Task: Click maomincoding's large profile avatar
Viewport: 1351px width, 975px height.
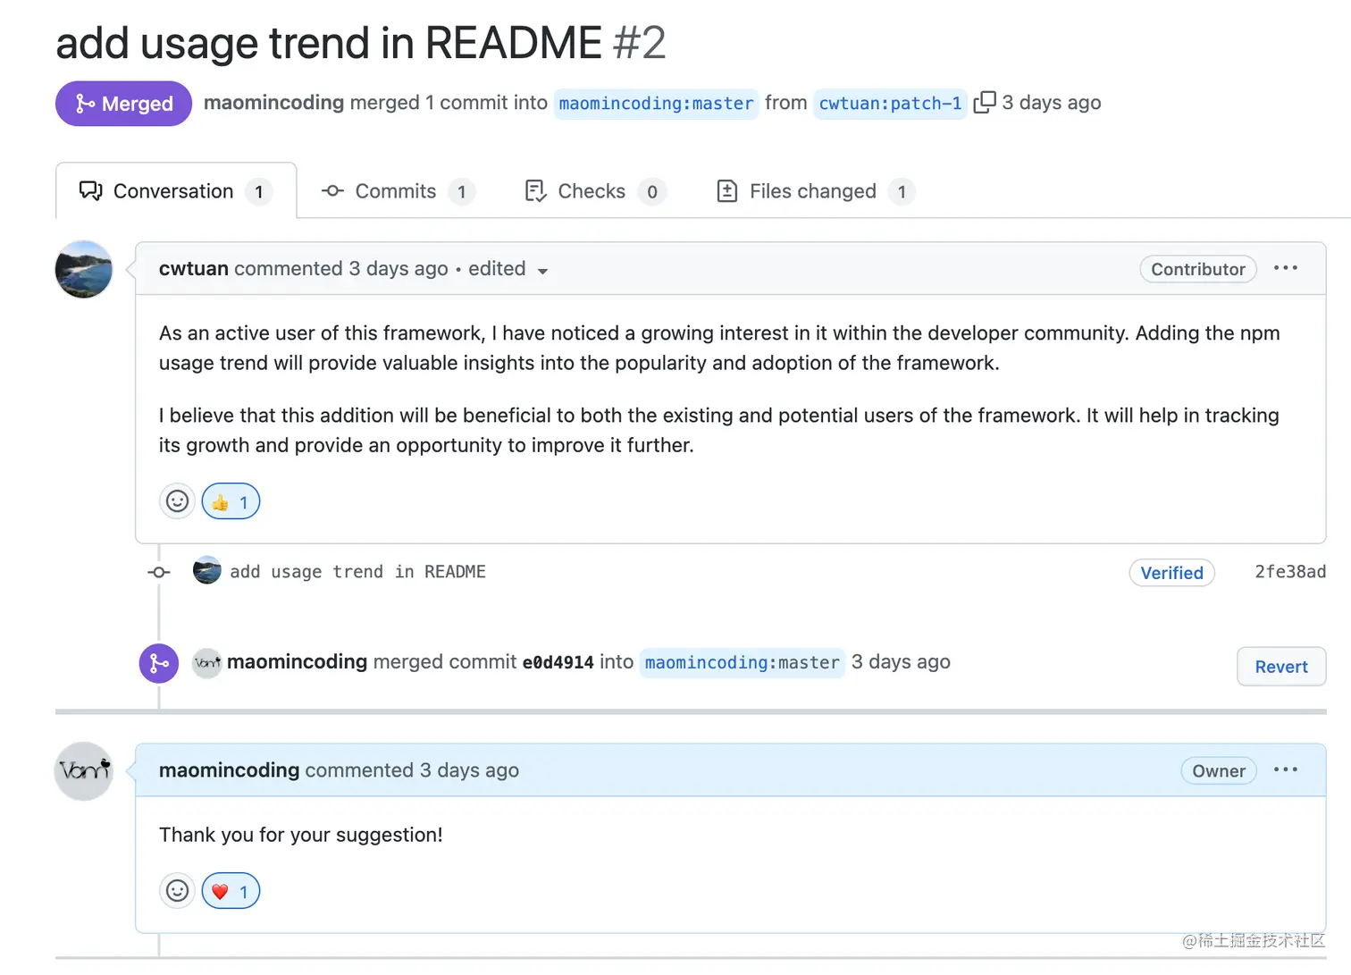Action: pos(84,770)
